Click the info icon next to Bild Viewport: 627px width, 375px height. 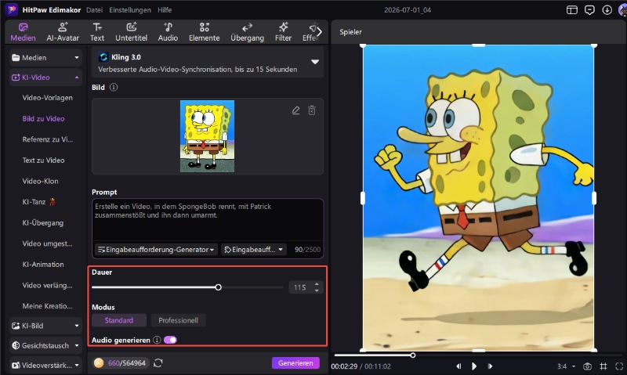114,87
